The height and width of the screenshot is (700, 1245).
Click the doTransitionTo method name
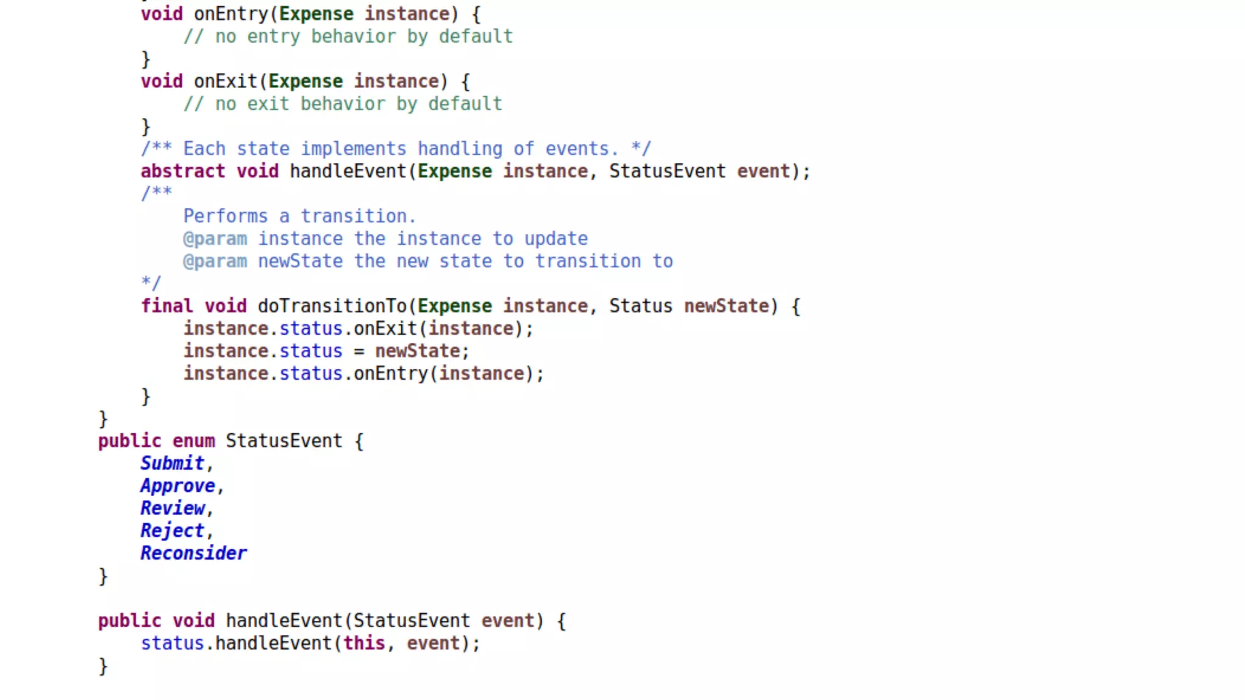(x=332, y=306)
